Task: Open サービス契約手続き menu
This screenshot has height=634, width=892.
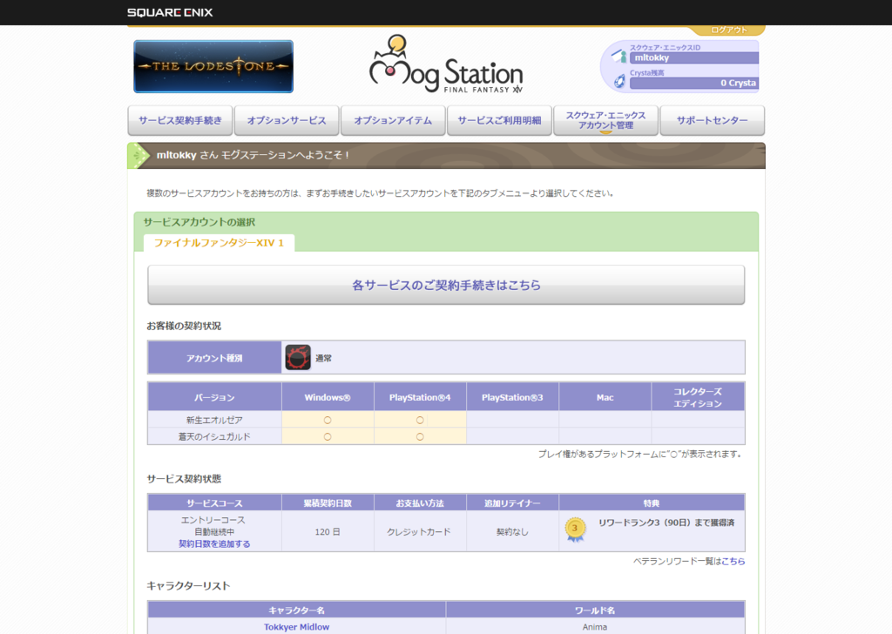Action: 180,120
